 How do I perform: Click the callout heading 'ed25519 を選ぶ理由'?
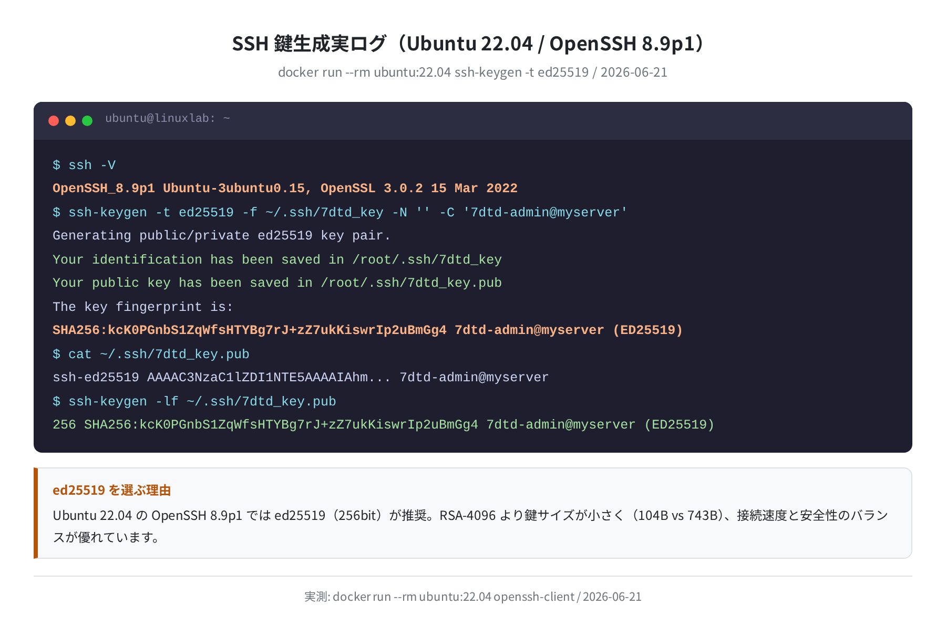click(112, 490)
